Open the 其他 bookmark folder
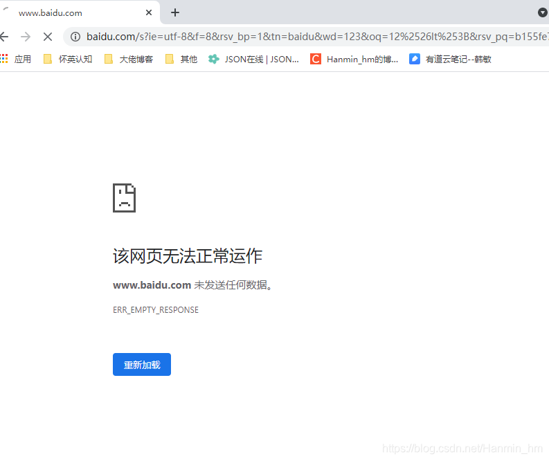The image size is (549, 461). (x=181, y=59)
